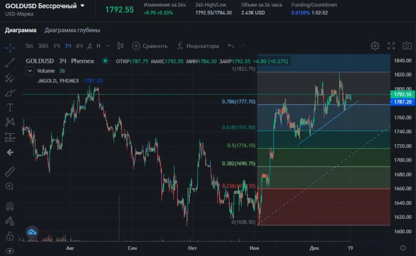
Task: Activate the ruler measure tool
Action: point(10,172)
